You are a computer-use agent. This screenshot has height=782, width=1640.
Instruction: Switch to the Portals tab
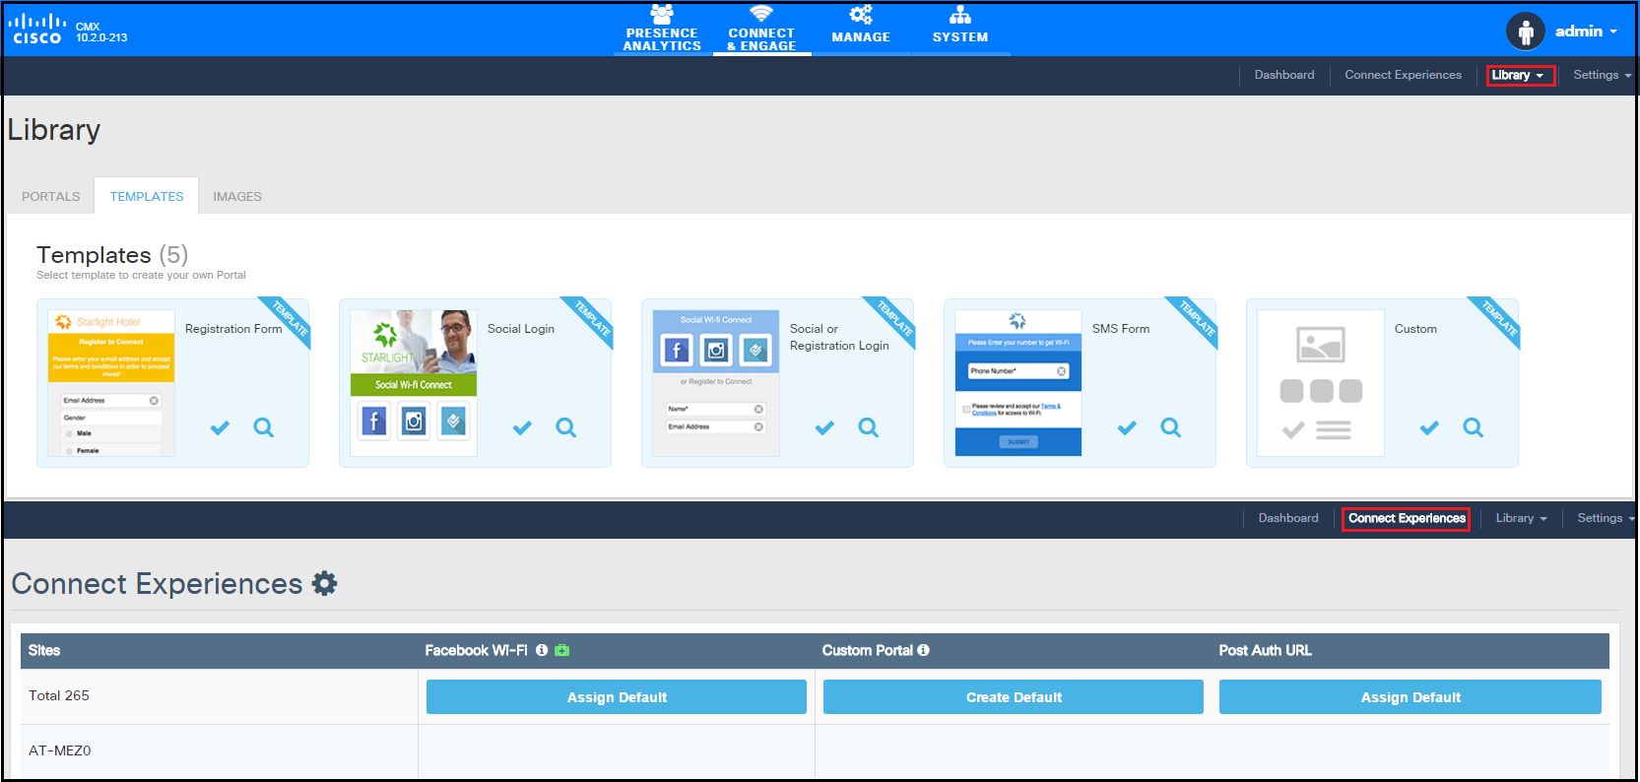(51, 196)
